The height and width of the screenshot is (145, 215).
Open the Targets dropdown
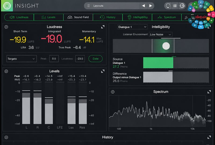tap(21, 59)
